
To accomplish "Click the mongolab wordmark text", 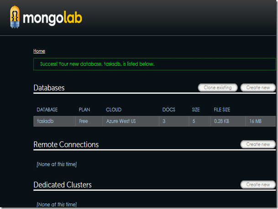I will (52, 18).
